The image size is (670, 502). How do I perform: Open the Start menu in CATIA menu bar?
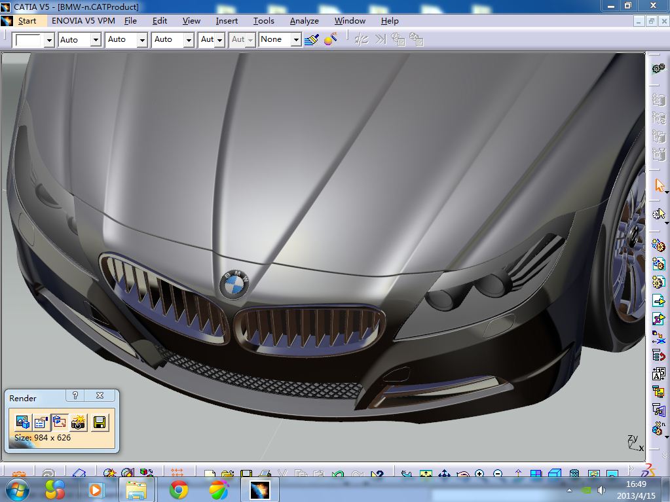(x=27, y=21)
